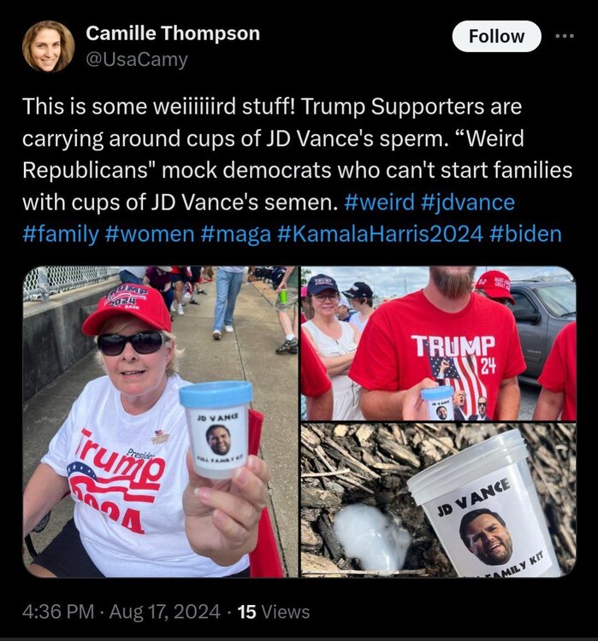Click the blue-lidded cup held by the woman

click(x=216, y=429)
